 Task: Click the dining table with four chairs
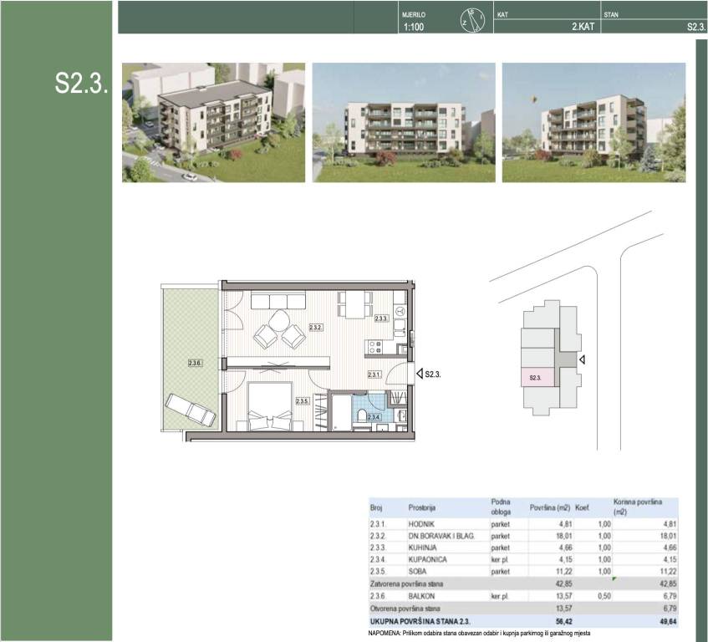point(354,303)
